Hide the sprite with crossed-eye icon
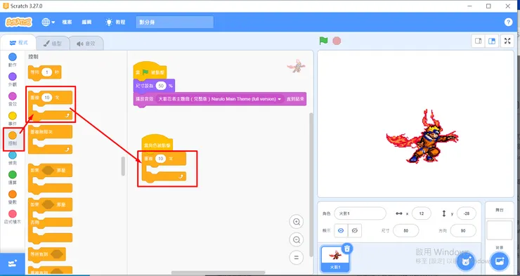 click(x=355, y=230)
